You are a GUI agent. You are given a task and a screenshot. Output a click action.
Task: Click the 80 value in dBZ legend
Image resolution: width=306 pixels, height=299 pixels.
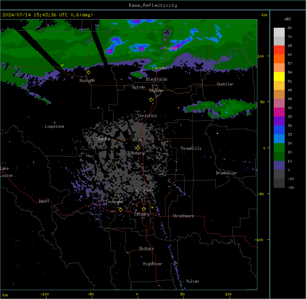coord(290,28)
